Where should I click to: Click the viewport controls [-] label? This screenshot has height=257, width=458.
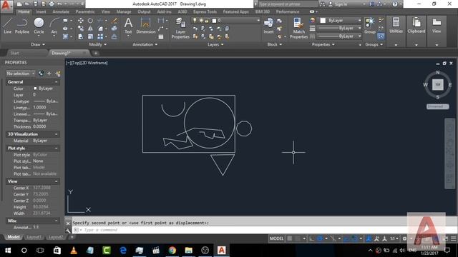point(68,63)
